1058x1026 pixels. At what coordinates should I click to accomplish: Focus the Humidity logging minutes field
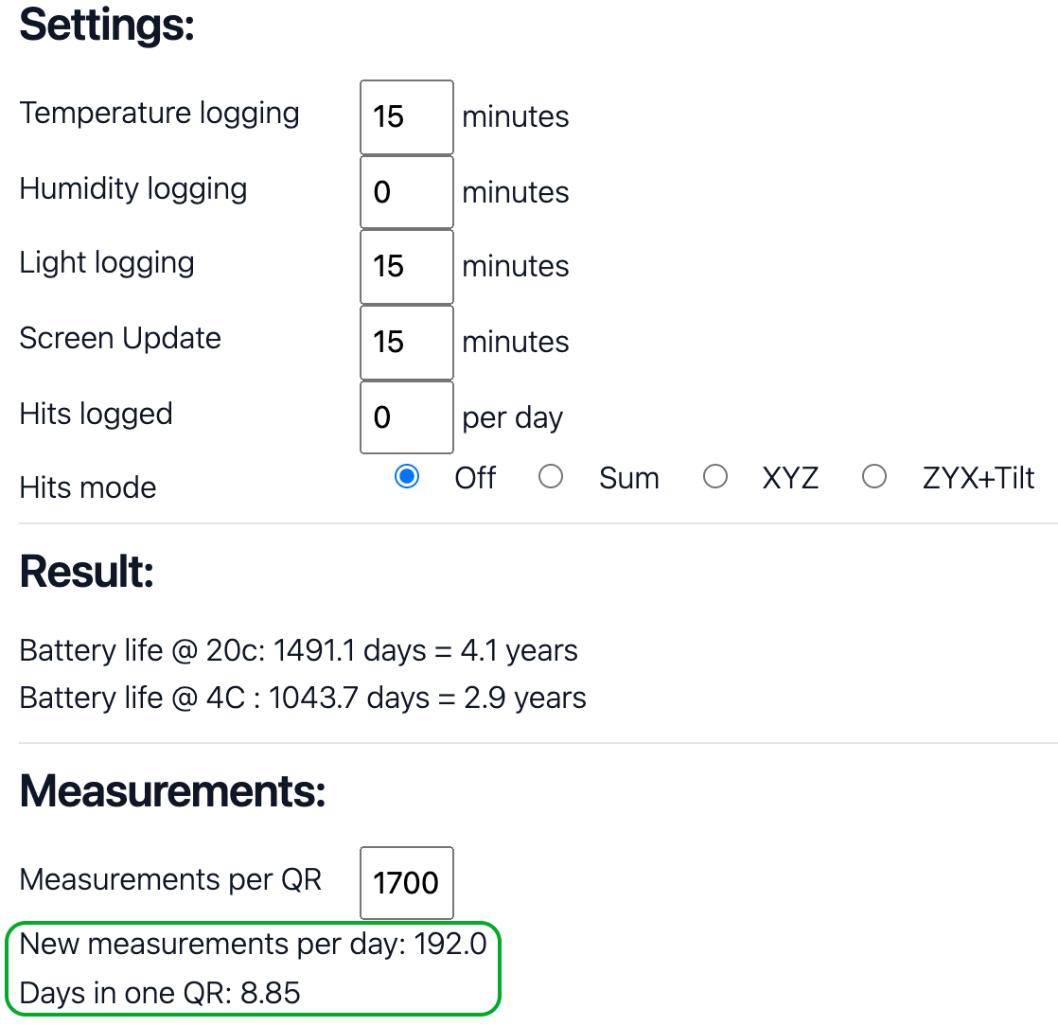(x=406, y=192)
